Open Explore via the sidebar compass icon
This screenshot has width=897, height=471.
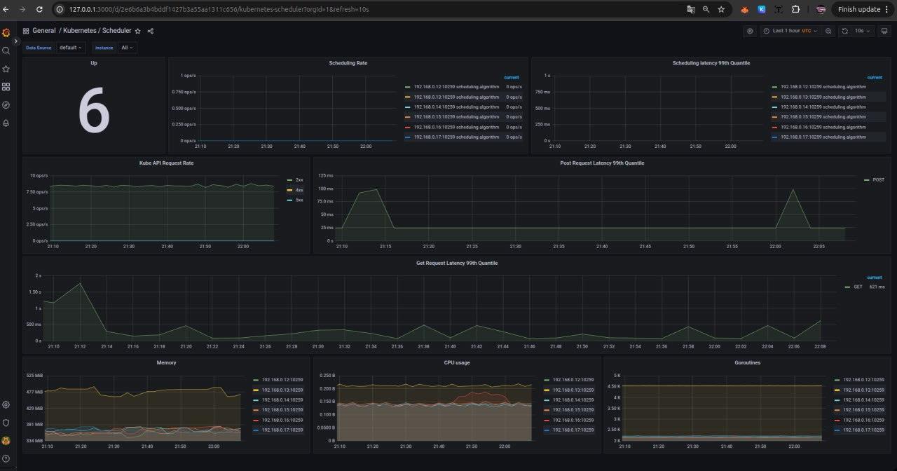click(6, 104)
